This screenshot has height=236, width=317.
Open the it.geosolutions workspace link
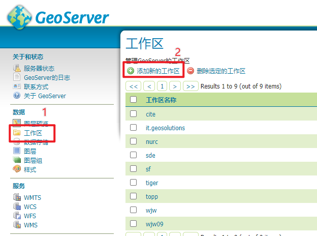(x=166, y=128)
